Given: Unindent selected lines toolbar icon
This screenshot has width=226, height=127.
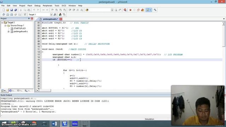Looking at the screenshot, I should click(x=74, y=10).
